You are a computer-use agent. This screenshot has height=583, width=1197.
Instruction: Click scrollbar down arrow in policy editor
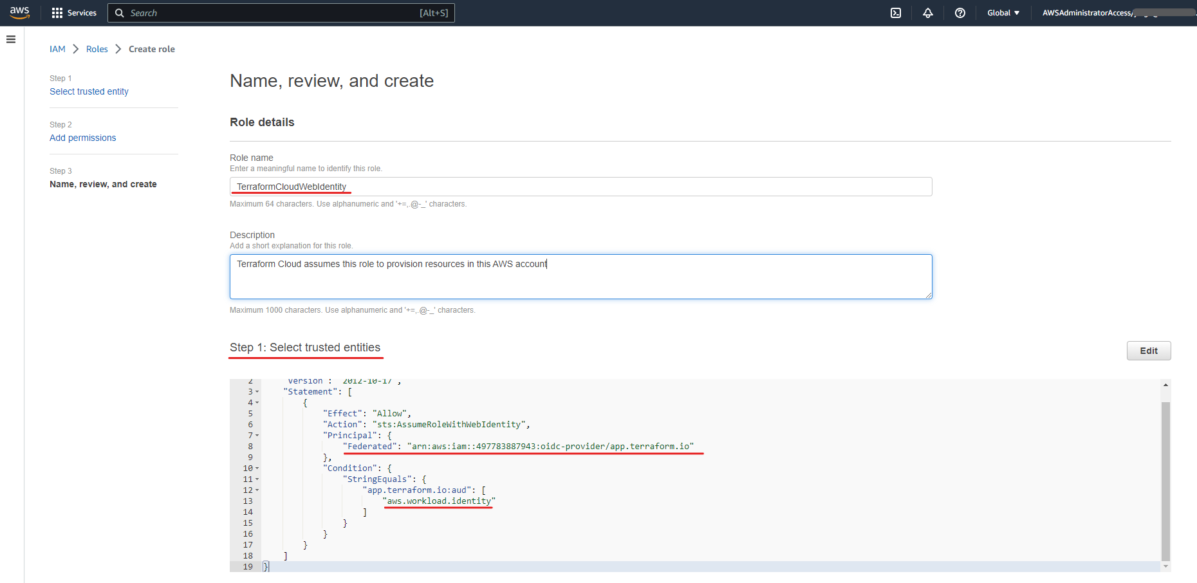click(1165, 566)
